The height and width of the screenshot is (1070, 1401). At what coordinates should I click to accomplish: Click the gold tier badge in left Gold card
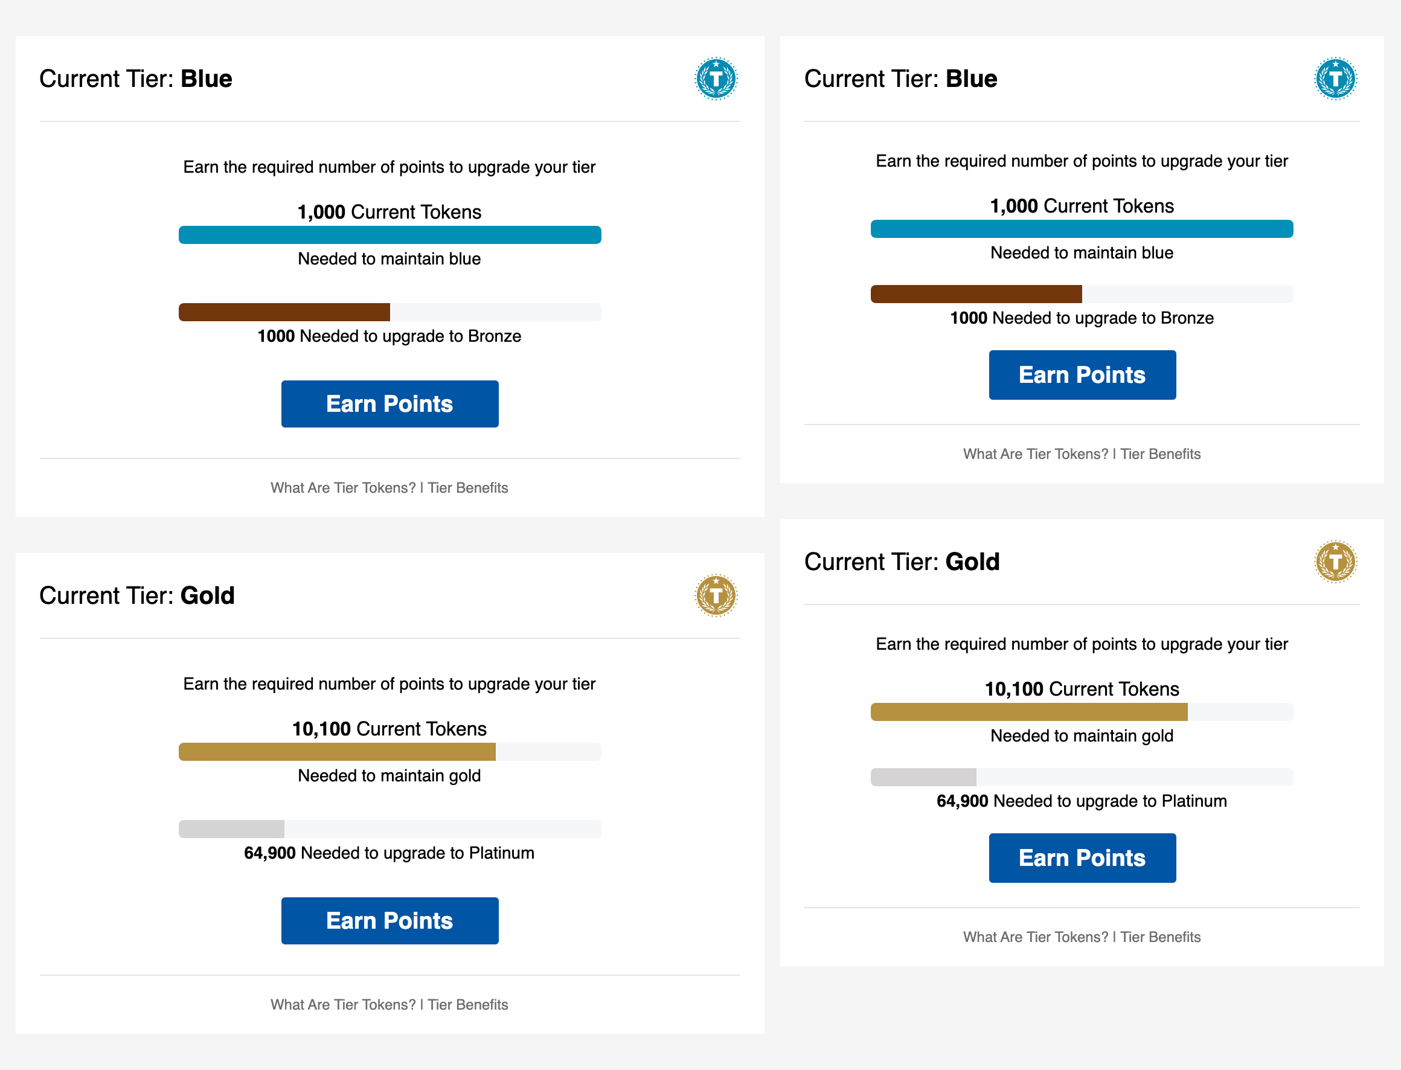tap(715, 595)
